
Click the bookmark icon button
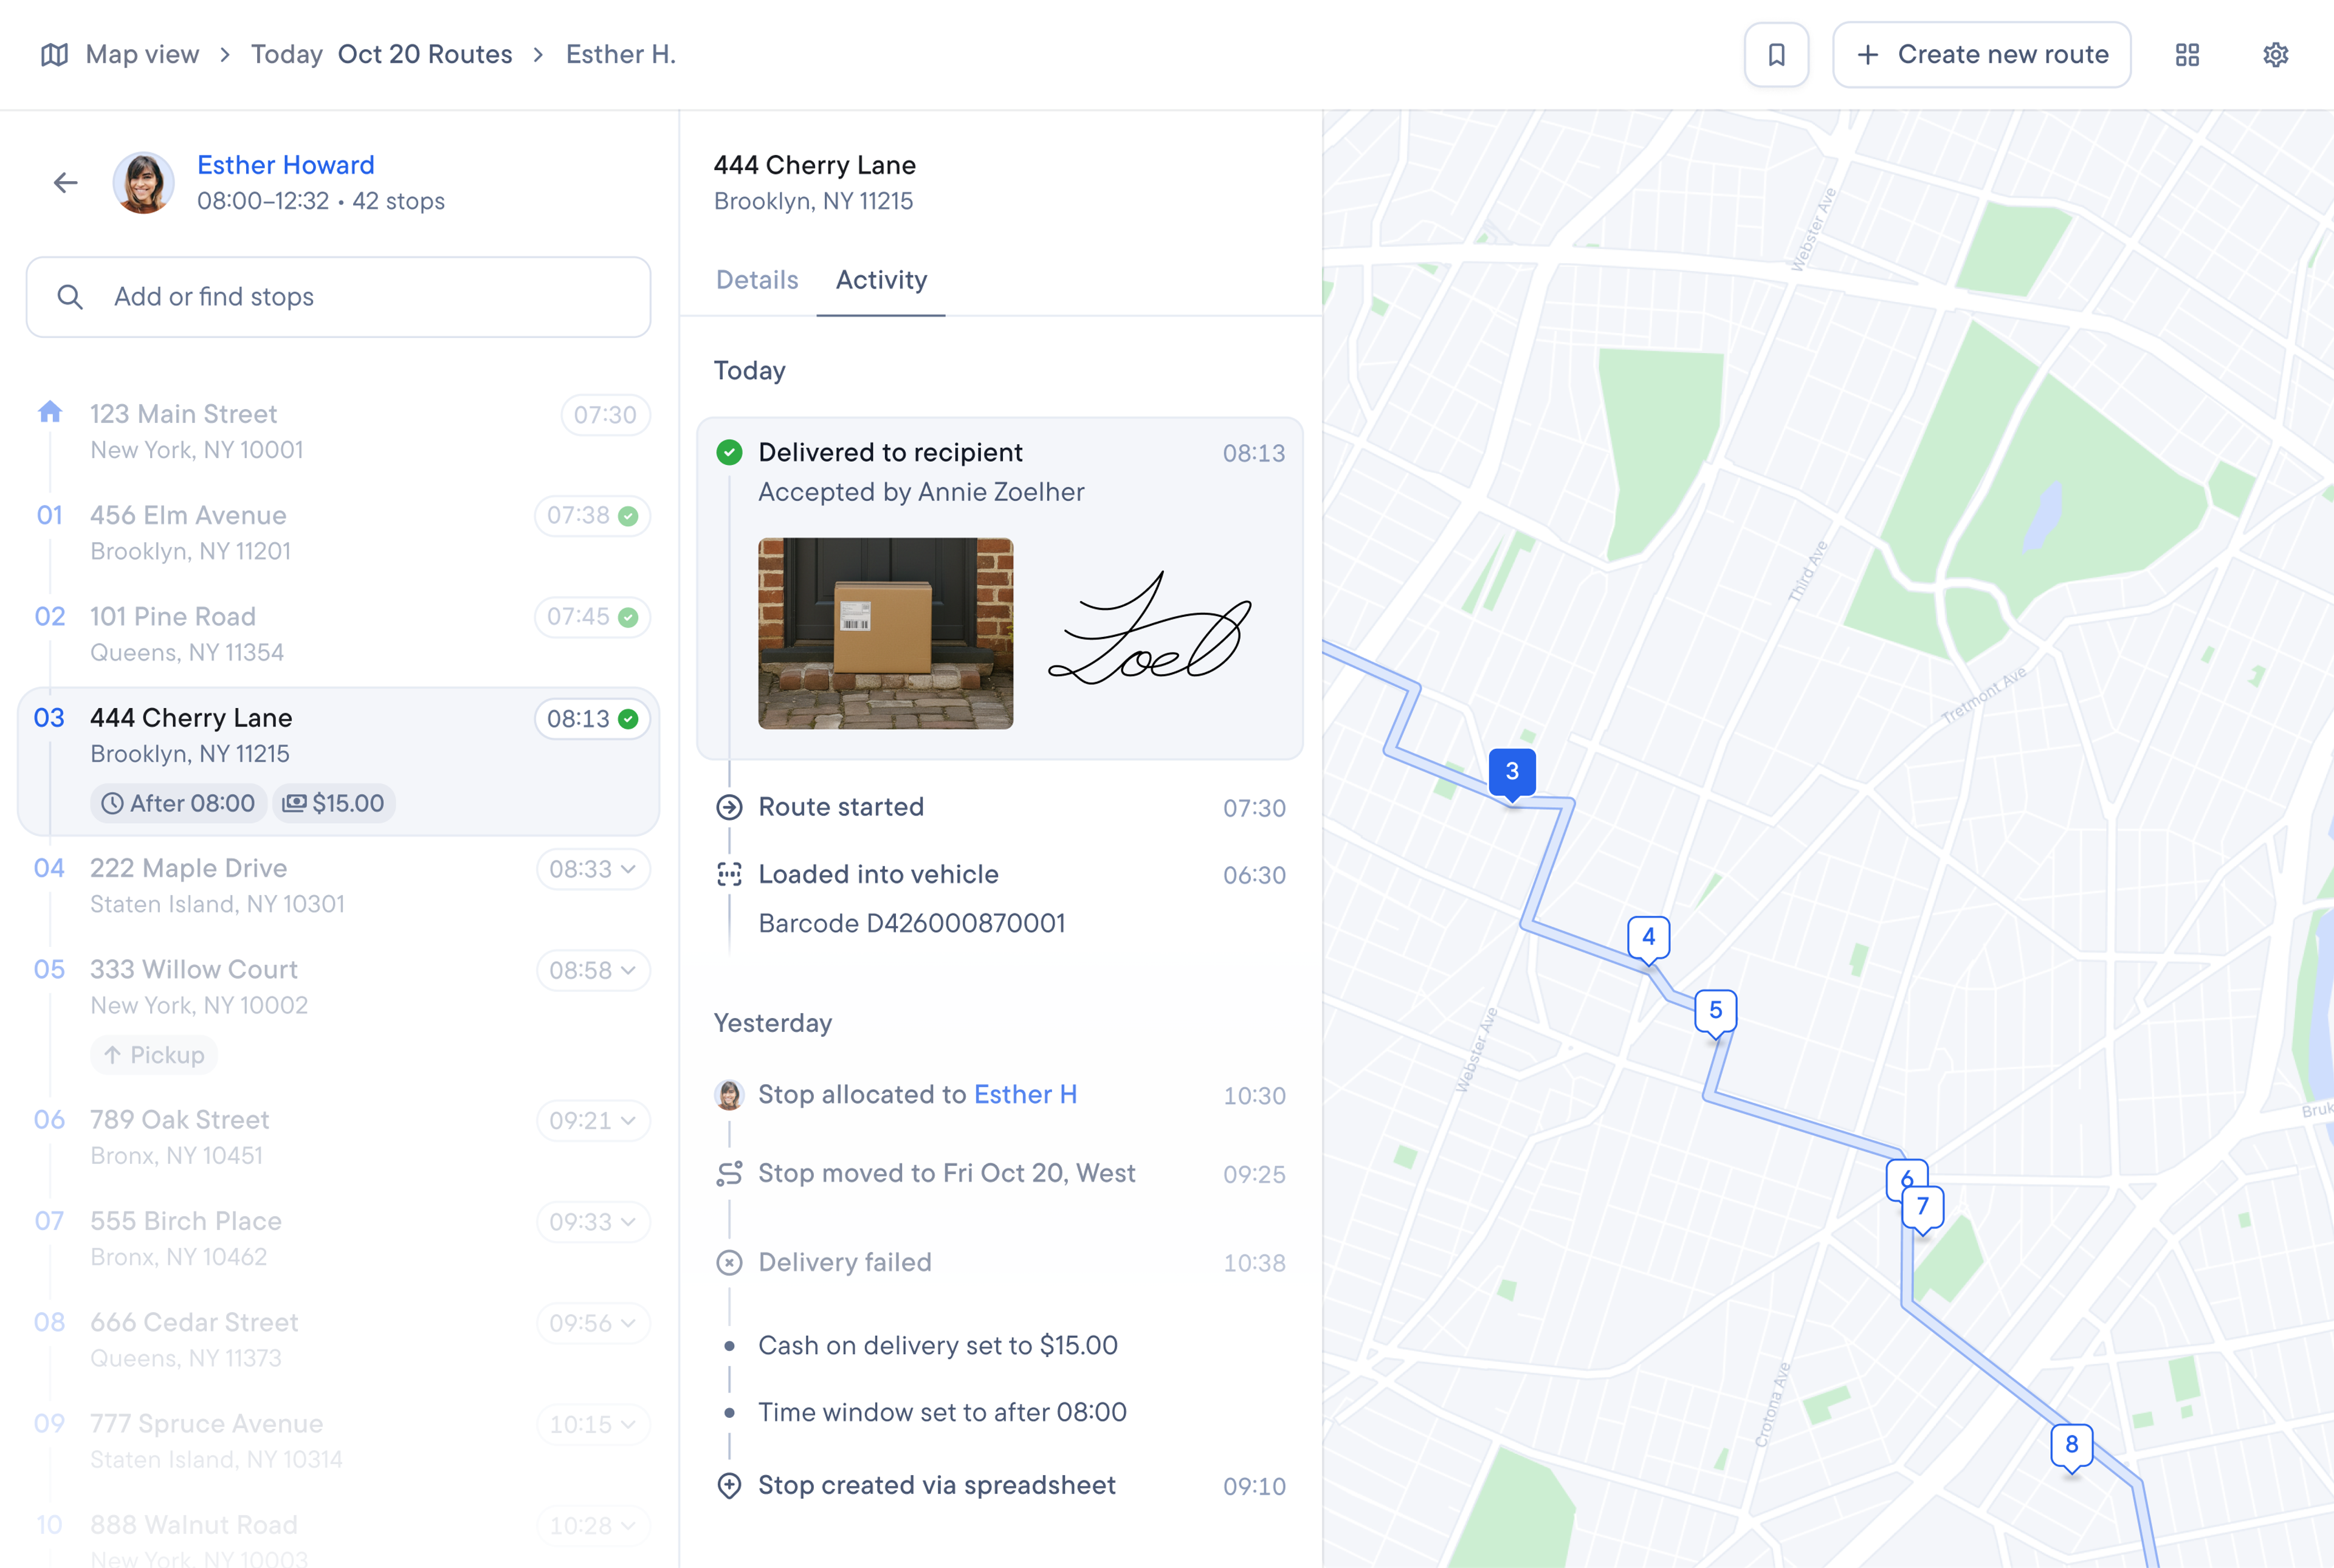(1776, 54)
